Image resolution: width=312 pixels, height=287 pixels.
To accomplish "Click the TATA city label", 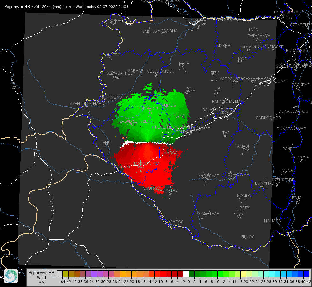I will click(x=253, y=29).
